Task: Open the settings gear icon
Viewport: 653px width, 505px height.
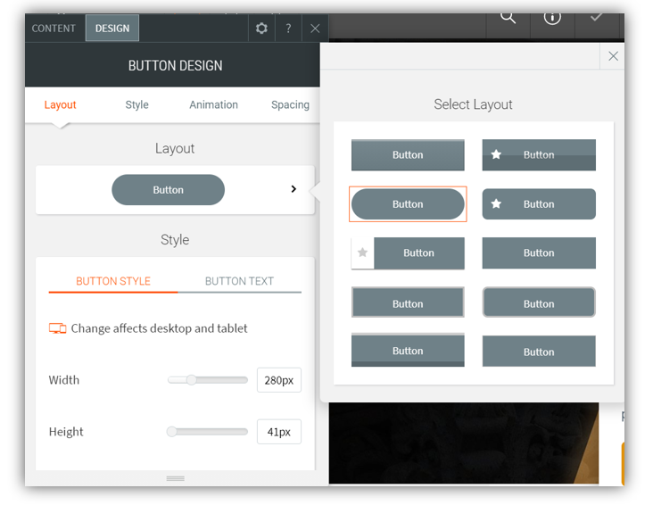Action: pos(261,29)
